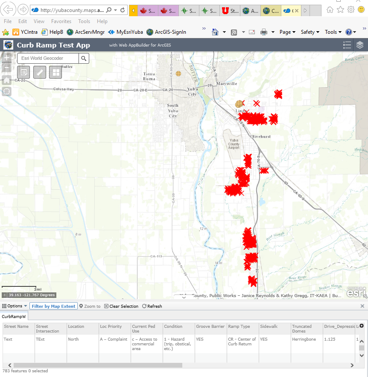This screenshot has width=368, height=377.
Task: Click the command bar Home page icon
Action: [215, 32]
